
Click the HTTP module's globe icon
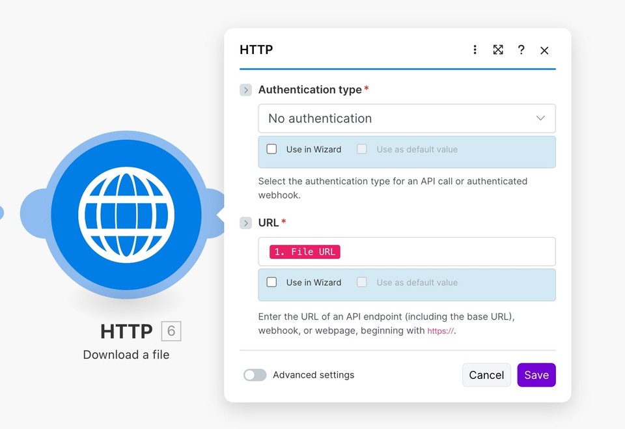tap(126, 214)
